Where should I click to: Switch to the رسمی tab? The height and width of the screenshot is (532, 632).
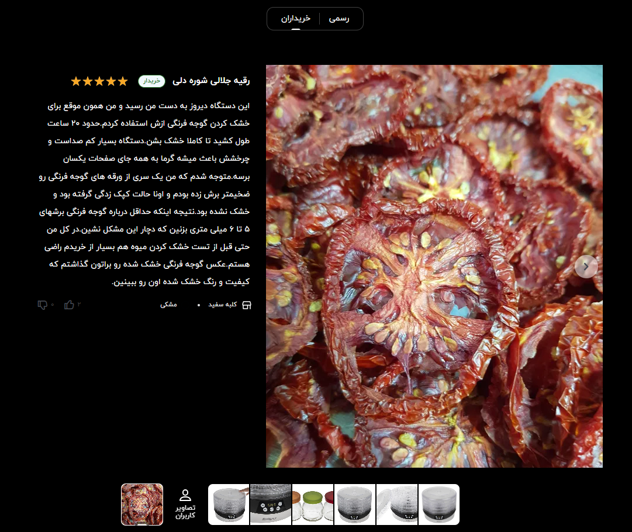click(x=339, y=19)
